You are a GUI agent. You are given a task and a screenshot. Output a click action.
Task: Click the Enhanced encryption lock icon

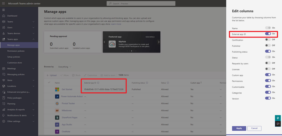pyautogui.click(x=3, y=92)
